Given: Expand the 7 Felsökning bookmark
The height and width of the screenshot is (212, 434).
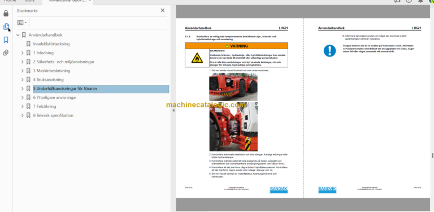Looking at the screenshot, I should tap(23, 106).
